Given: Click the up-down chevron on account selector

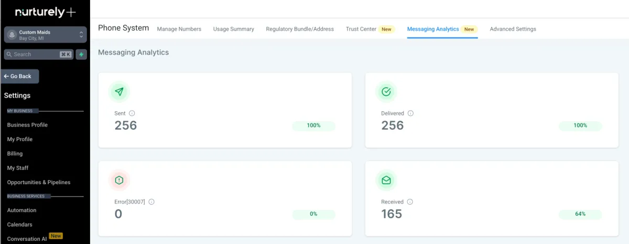Looking at the screenshot, I should pos(81,35).
